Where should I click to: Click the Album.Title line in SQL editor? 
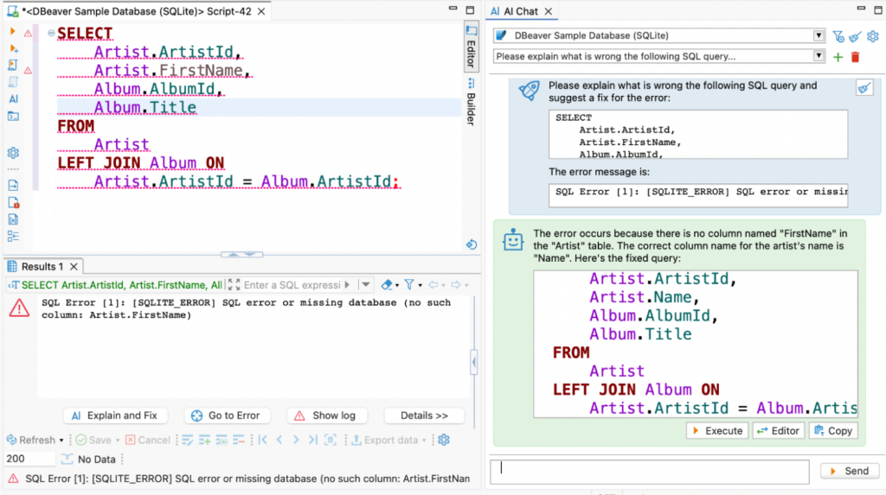click(145, 107)
